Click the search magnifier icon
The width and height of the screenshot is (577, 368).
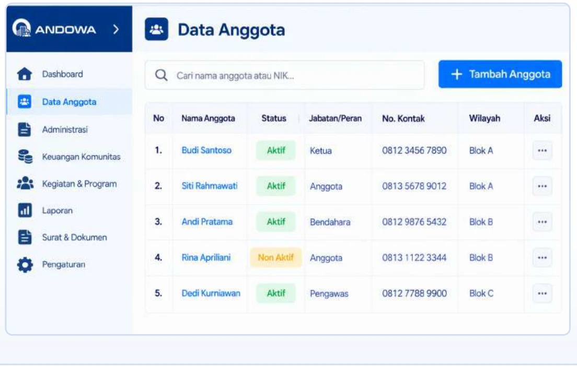tap(161, 75)
